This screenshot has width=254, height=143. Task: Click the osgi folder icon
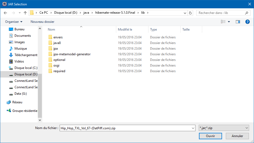[x=50, y=65]
